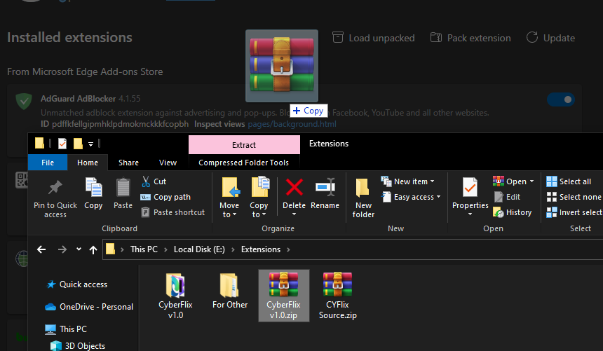Select This PC in navigation pane
Screen dimensions: 603x351
[x=66, y=329]
